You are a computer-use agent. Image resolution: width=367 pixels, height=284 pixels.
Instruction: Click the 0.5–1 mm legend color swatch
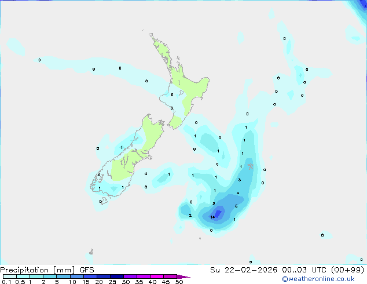pos(23,276)
